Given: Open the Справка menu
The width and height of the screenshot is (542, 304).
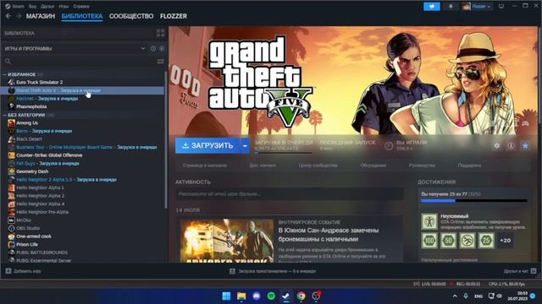Looking at the screenshot, I should 81,6.
